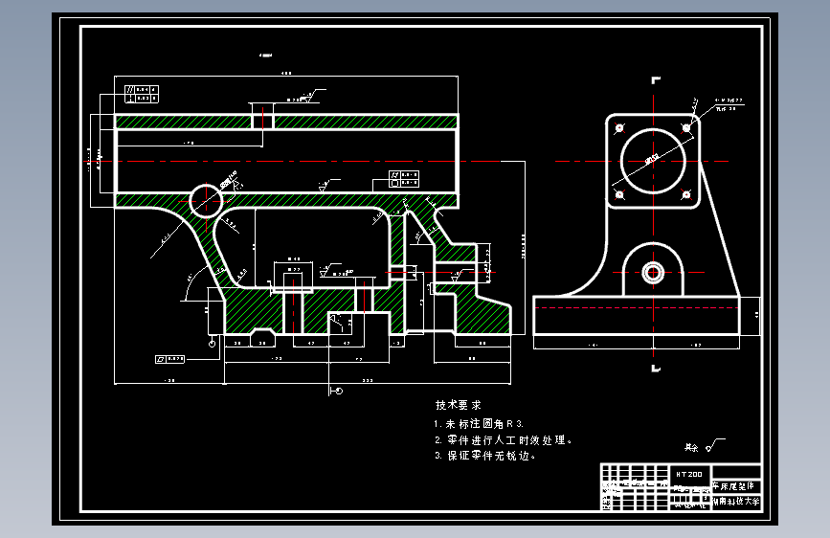Click the HT200 material cell
Image resolution: width=830 pixels, height=538 pixels.
click(689, 474)
